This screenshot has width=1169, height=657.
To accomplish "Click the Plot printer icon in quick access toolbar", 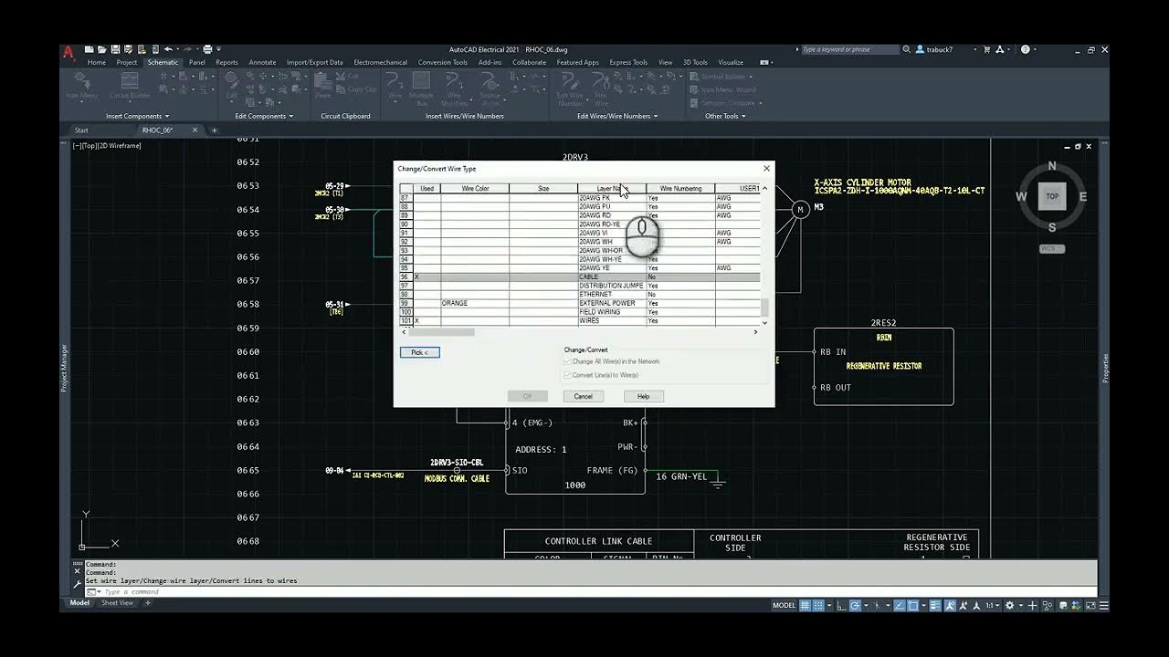I will 207,49.
